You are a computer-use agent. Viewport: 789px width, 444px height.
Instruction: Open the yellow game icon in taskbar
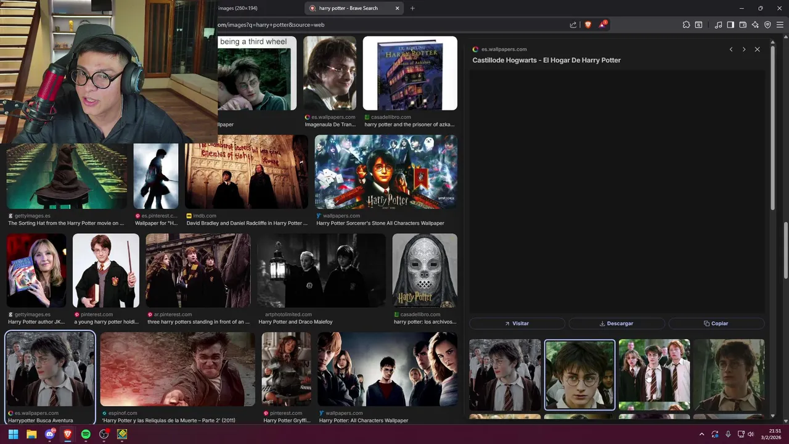(122, 434)
